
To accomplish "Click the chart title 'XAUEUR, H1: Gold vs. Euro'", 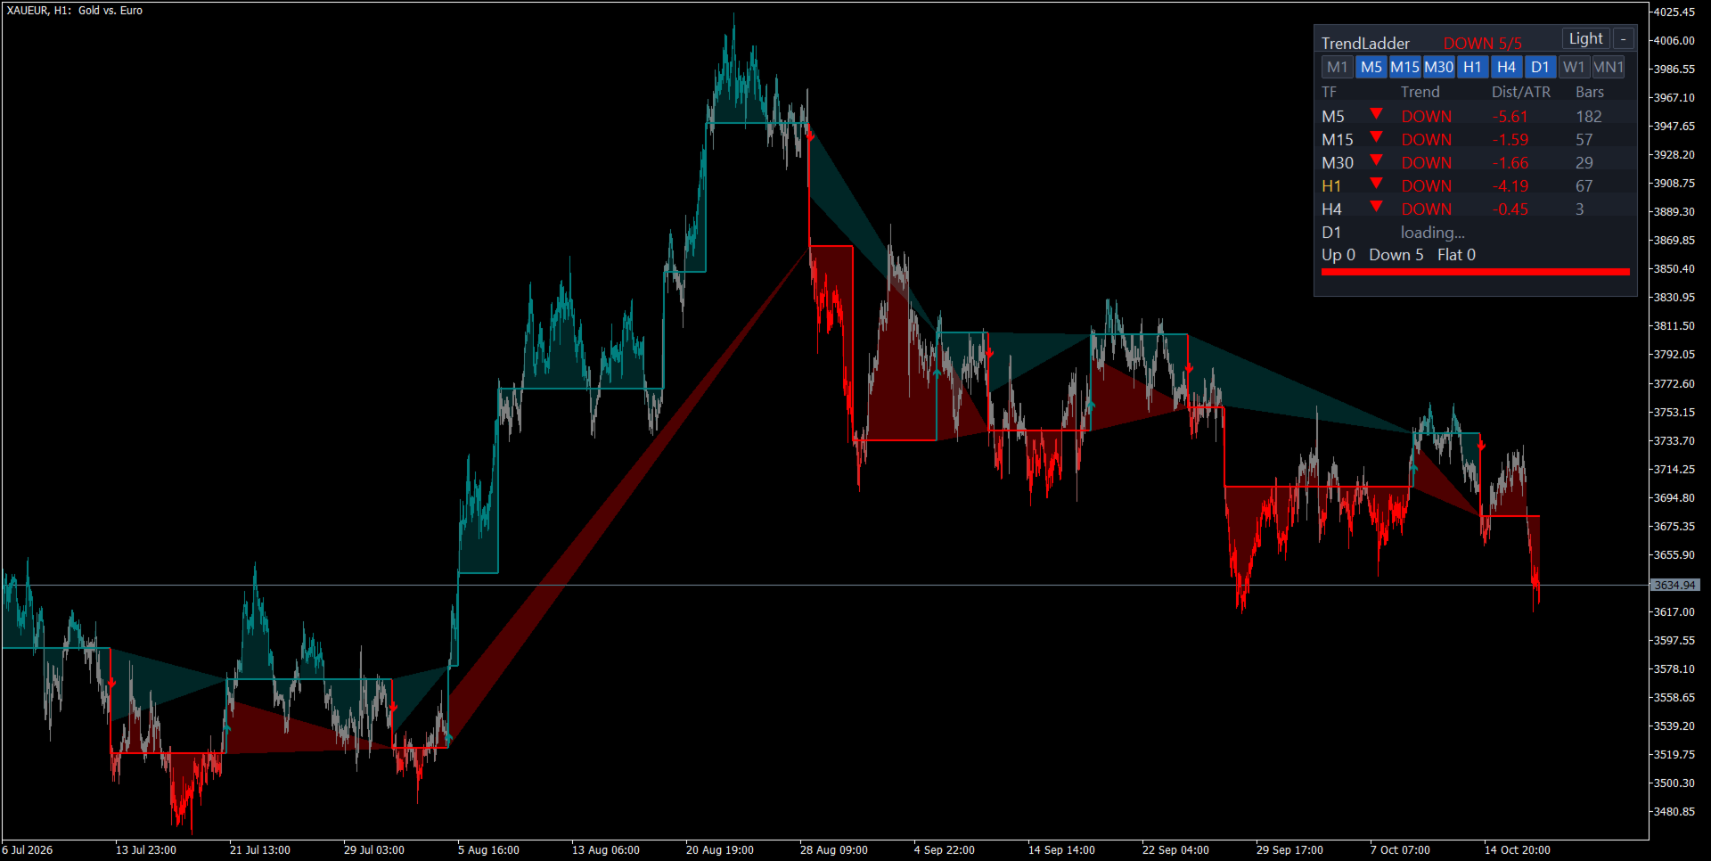I will [75, 11].
